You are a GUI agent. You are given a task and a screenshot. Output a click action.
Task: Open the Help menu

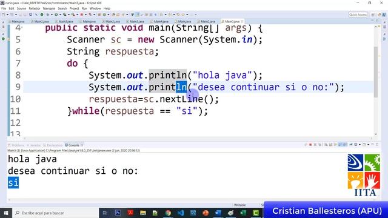107,8
